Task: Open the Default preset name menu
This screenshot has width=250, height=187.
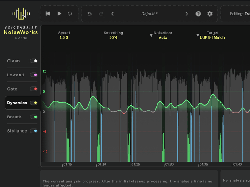Action: click(150, 14)
